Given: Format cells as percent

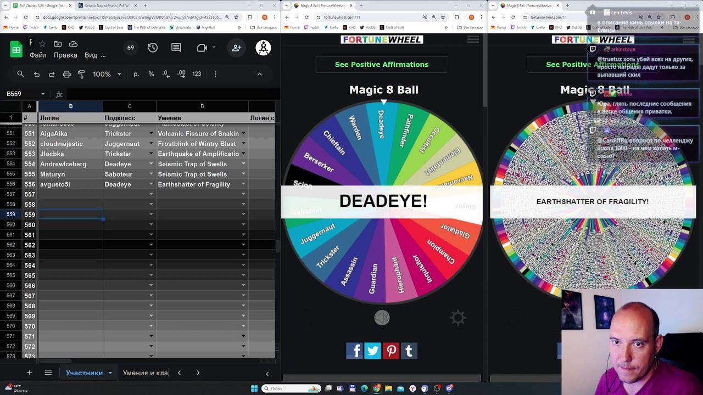Looking at the screenshot, I should (x=151, y=74).
